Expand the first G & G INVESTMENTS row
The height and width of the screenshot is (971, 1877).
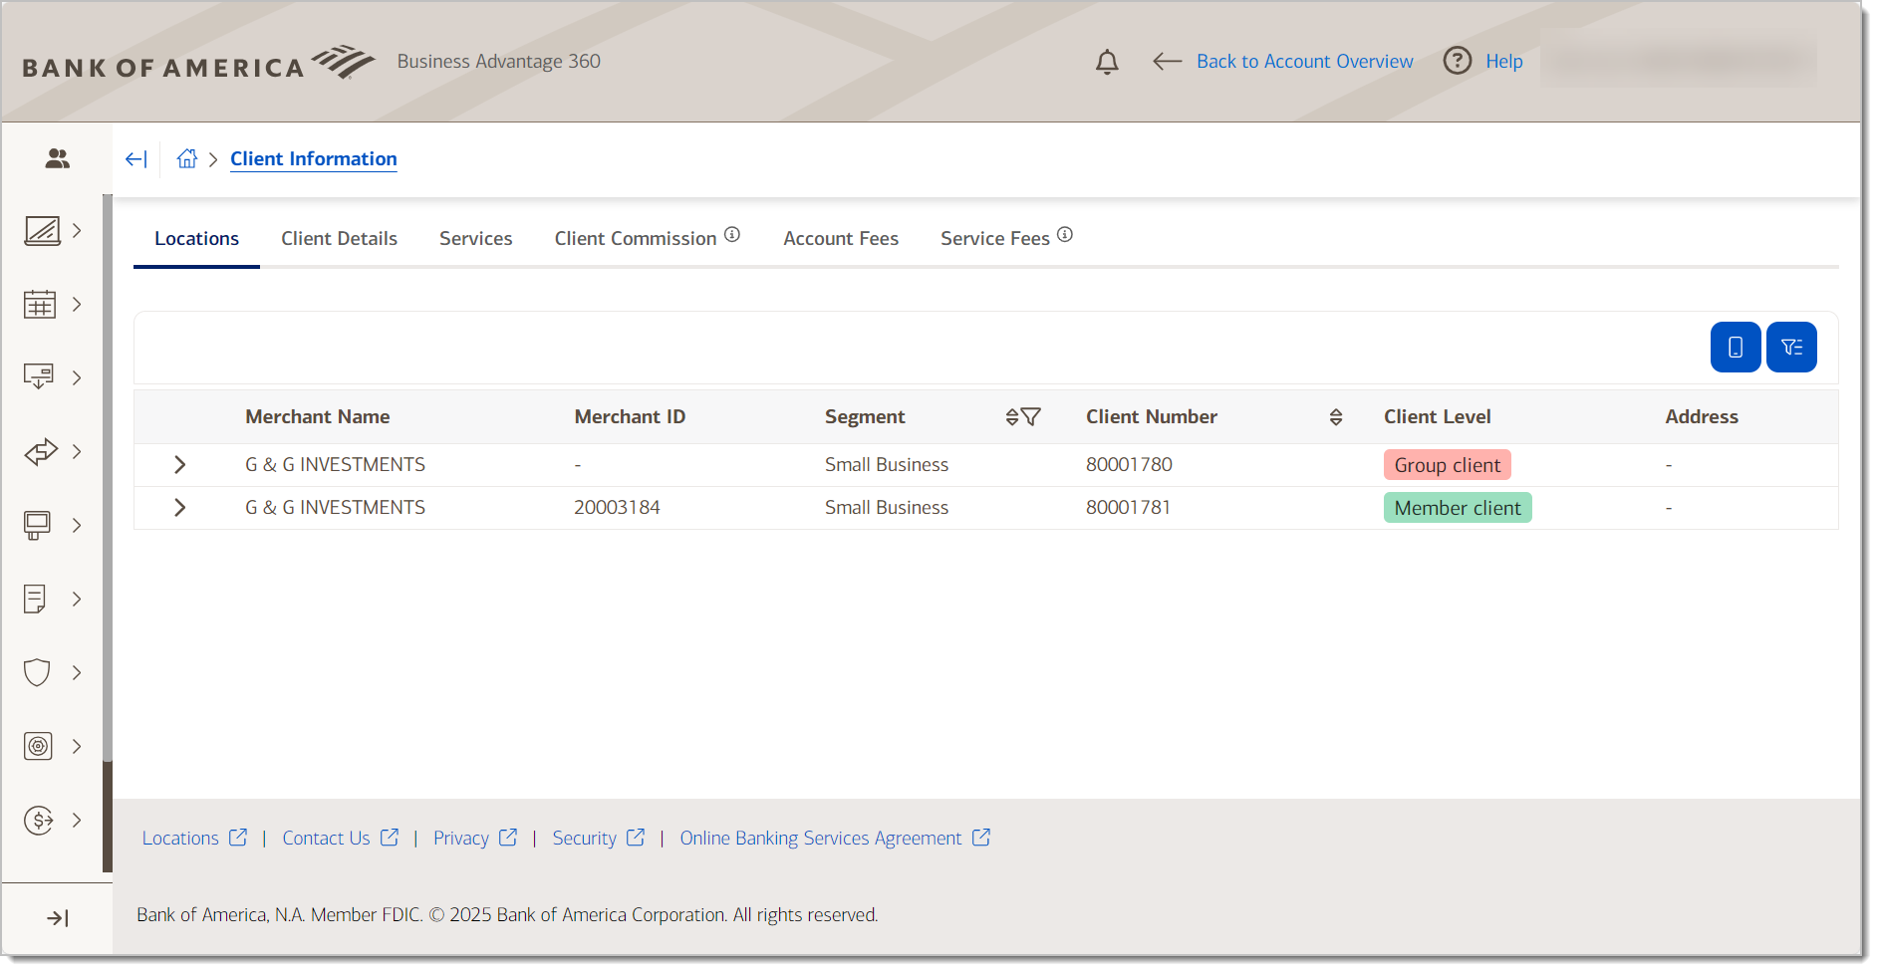179,465
